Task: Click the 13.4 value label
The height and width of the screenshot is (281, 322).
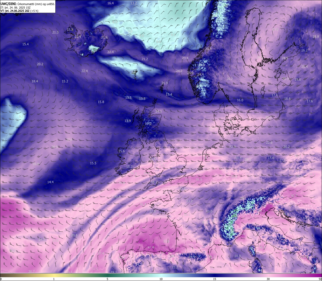Action: pos(169,94)
